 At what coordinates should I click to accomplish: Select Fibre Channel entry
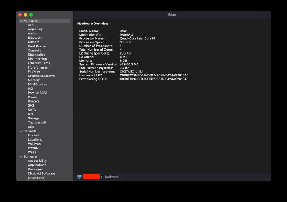tap(38, 67)
